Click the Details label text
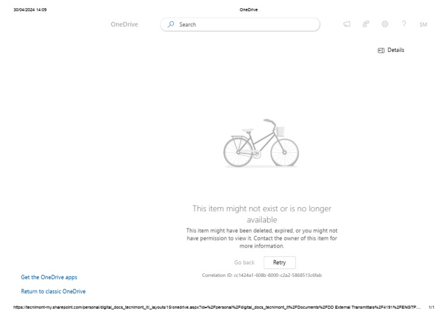This screenshot has height=317, width=448. pos(395,50)
